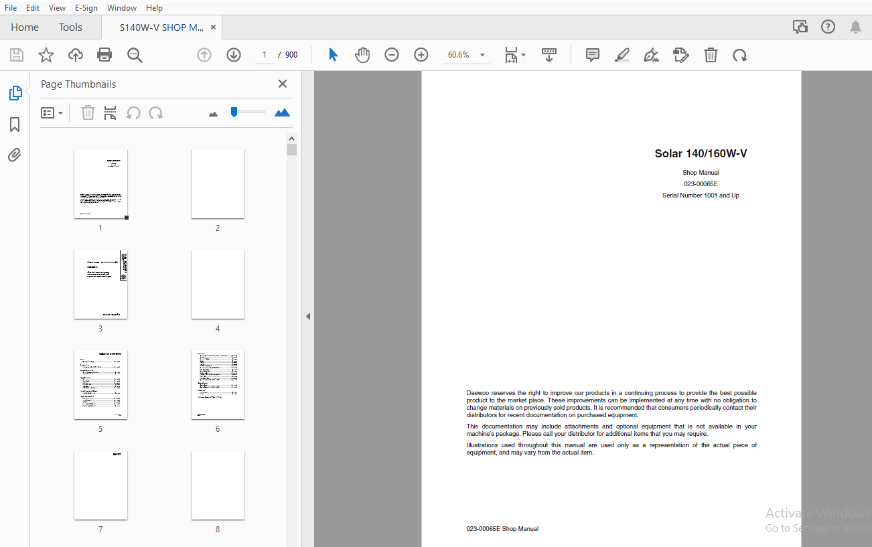
Task: Expand fit page options dropdown arrow
Action: (x=523, y=55)
